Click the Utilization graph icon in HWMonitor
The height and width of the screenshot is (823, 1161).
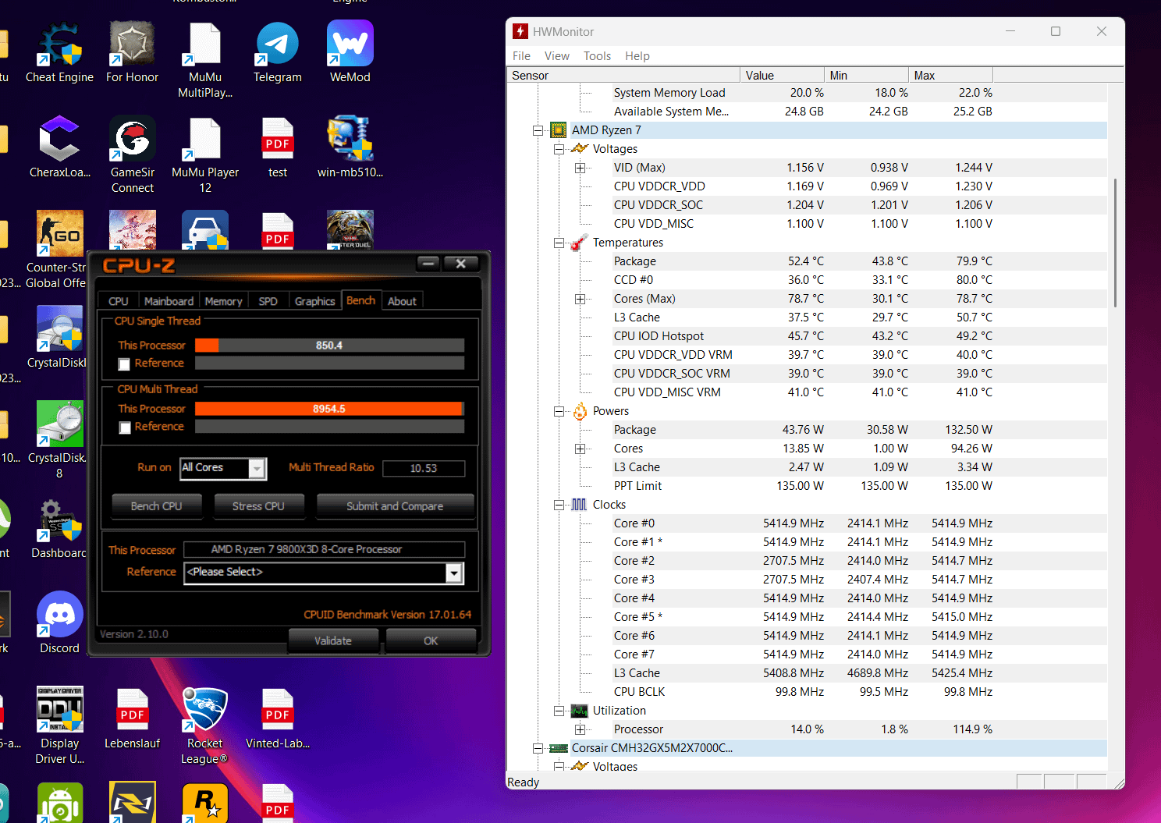[x=579, y=711]
